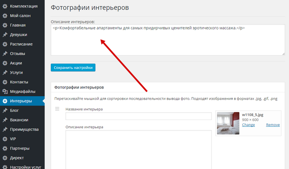Click the gear icon beside Комплектация
This screenshot has height=169, width=289.
tap(5, 6)
